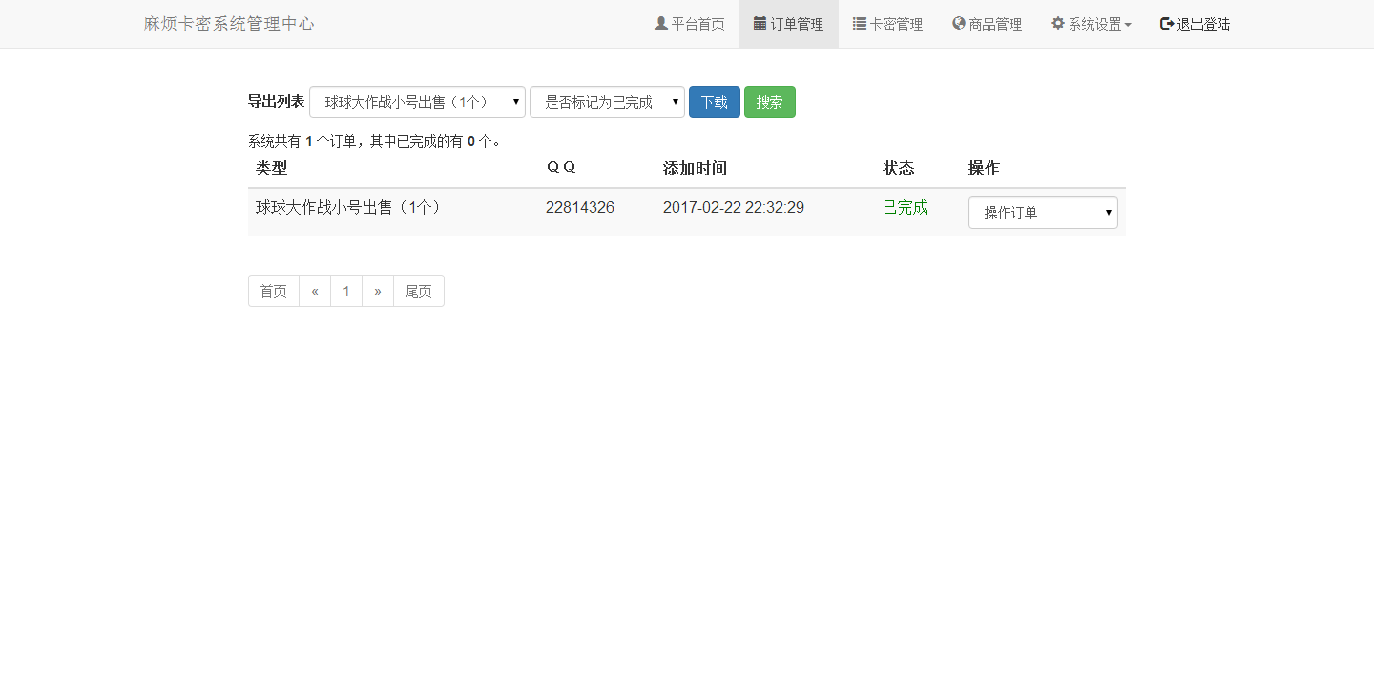This screenshot has width=1374, height=678.
Task: Click the list icon beside 卡密管理
Action: (859, 23)
